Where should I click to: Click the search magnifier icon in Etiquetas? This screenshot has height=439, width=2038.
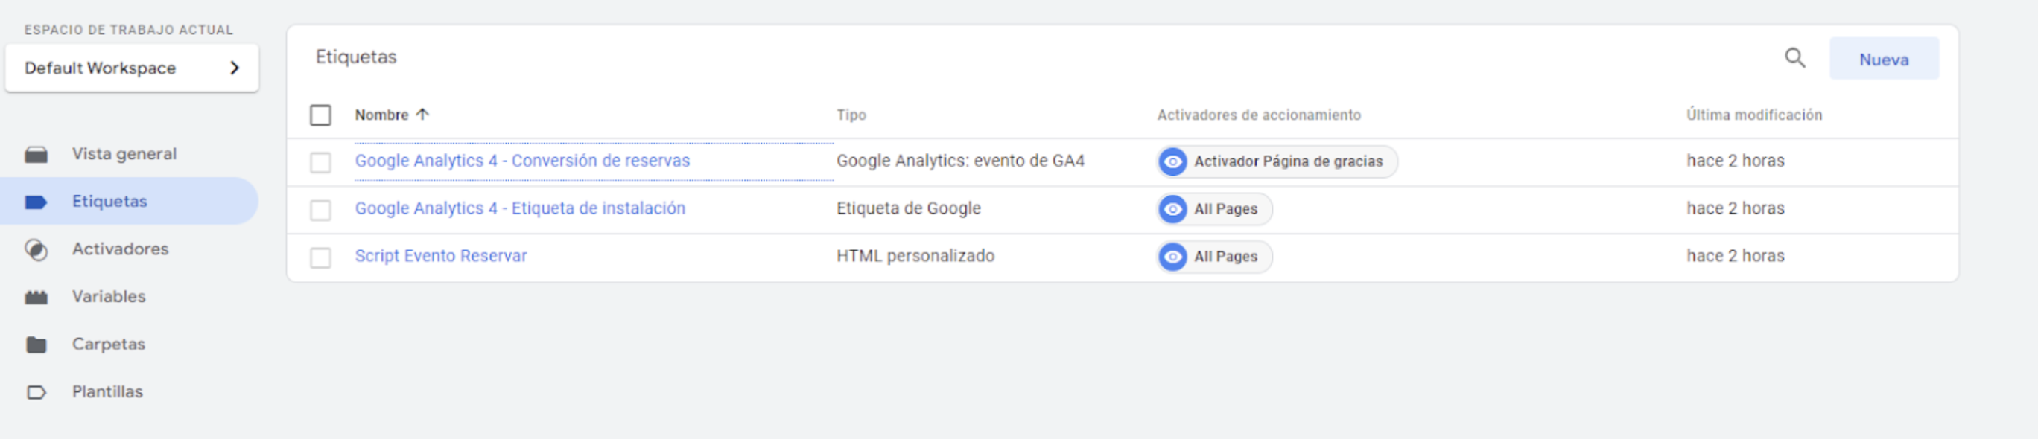pos(1794,59)
